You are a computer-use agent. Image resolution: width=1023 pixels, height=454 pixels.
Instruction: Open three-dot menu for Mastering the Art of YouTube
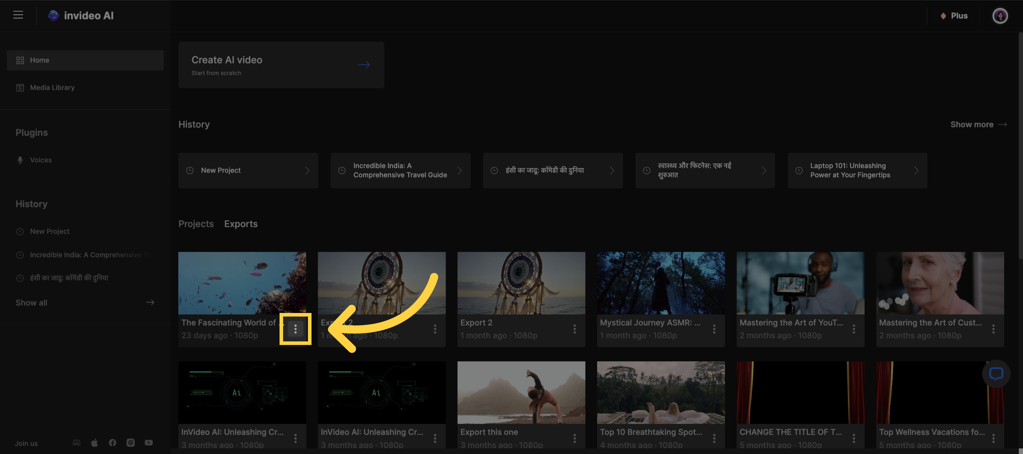[x=854, y=329]
